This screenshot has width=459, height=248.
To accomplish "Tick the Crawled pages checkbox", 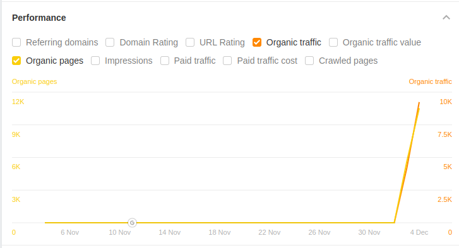I will click(x=309, y=61).
